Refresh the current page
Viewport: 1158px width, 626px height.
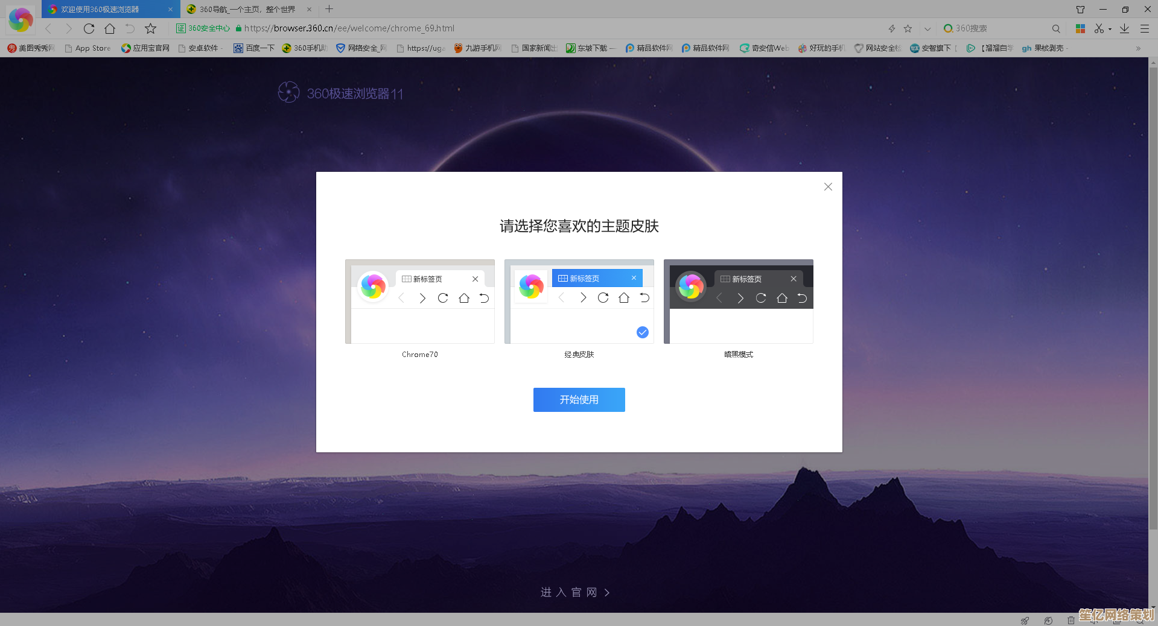[89, 28]
